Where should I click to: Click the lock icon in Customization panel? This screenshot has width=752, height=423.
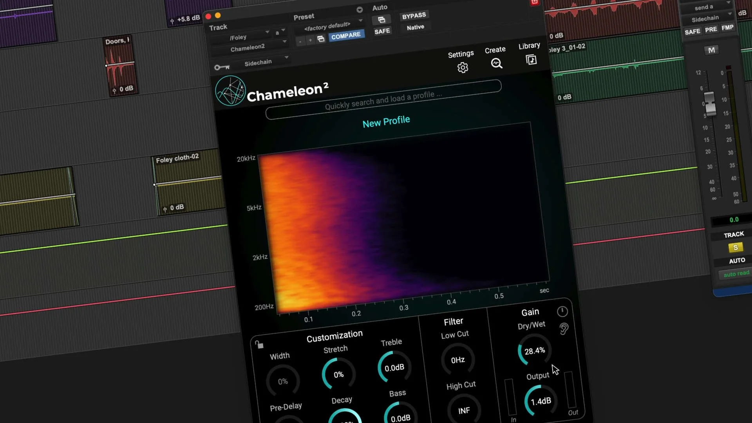pos(258,343)
